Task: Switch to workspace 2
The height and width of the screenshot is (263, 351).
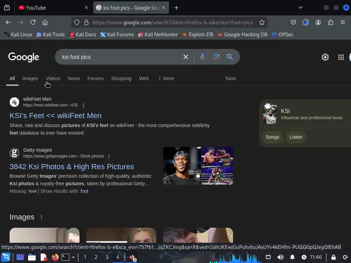Action: point(96,257)
